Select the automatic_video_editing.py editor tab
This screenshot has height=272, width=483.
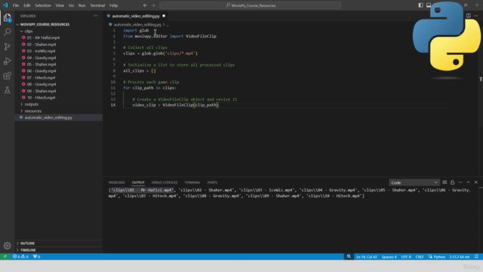136,16
